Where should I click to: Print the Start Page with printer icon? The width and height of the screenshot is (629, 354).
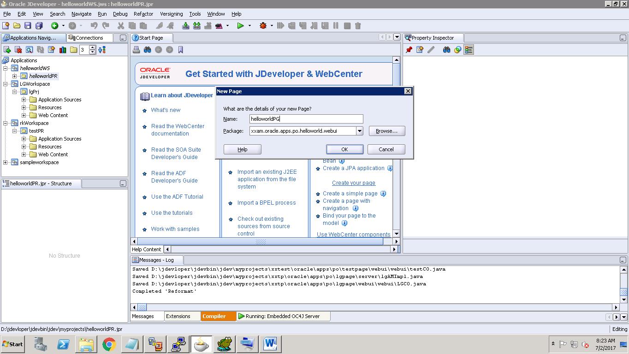point(136,49)
